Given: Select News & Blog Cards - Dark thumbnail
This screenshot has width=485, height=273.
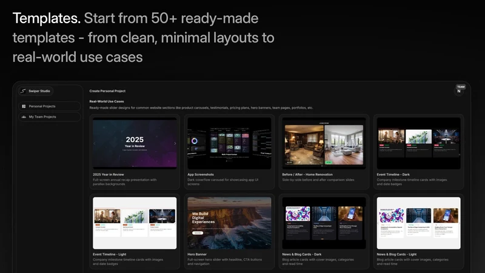Looking at the screenshot, I should point(324,223).
